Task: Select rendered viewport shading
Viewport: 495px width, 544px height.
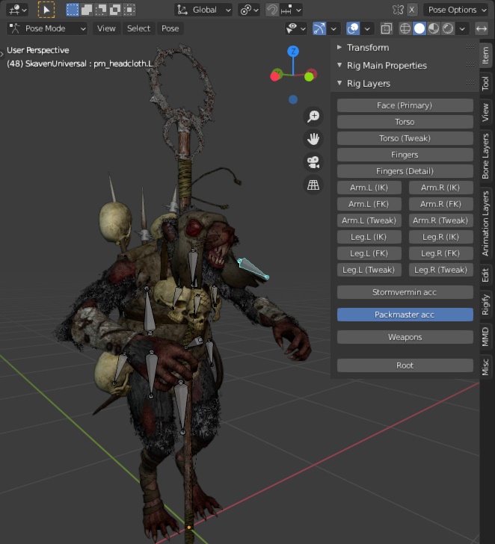Action: (x=448, y=28)
